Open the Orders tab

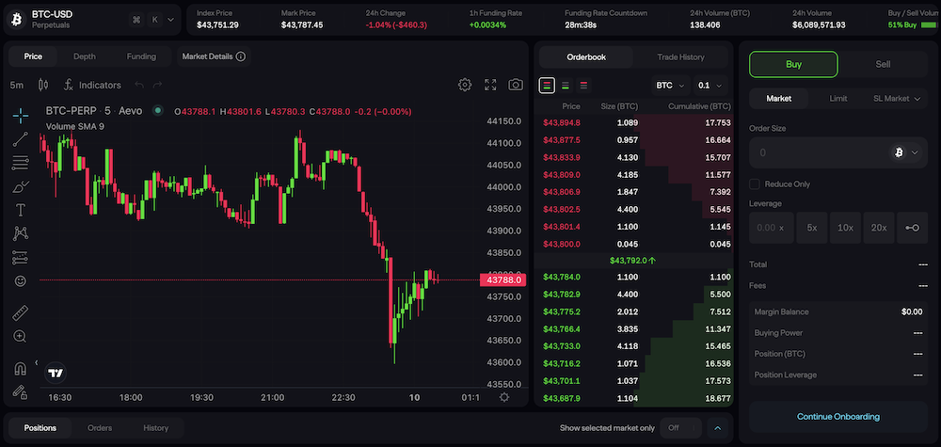100,428
